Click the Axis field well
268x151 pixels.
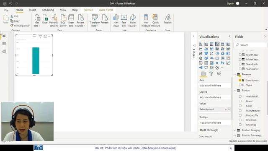(215, 86)
